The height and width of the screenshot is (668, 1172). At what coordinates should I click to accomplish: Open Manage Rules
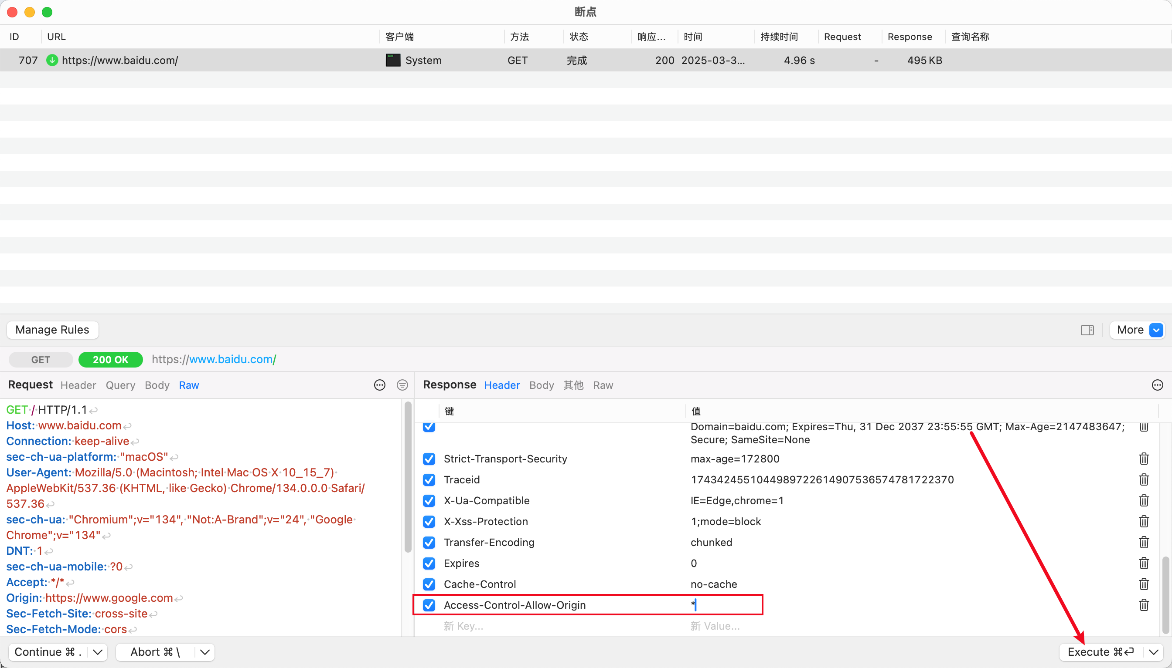(x=52, y=330)
